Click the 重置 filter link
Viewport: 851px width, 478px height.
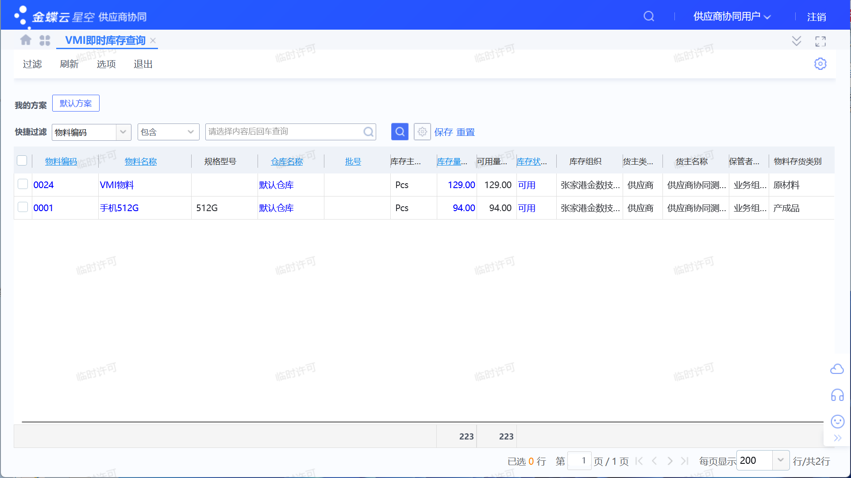[x=466, y=132]
